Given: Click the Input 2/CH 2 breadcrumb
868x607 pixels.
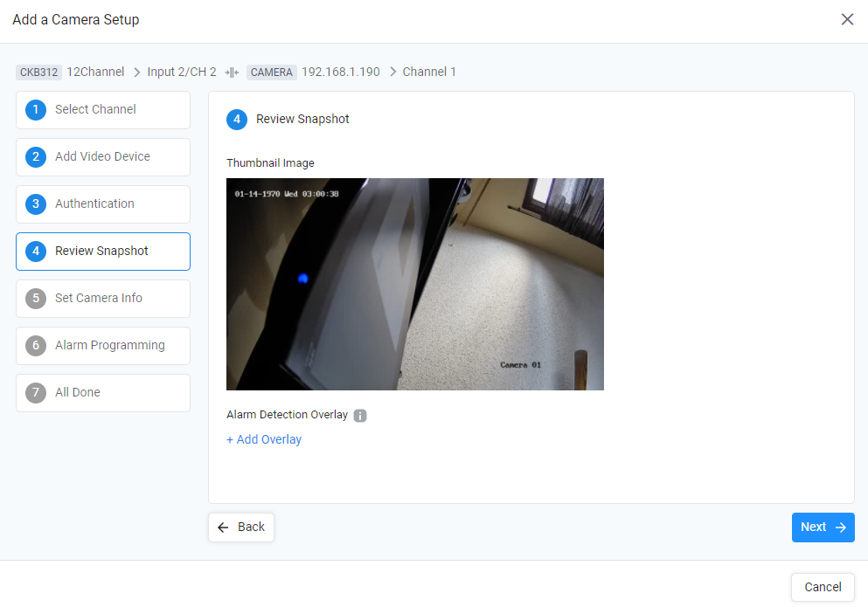Looking at the screenshot, I should pyautogui.click(x=182, y=72).
